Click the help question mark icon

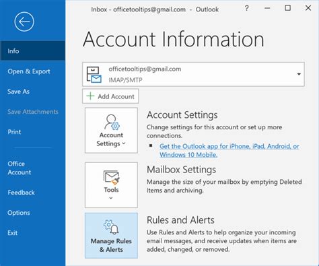point(247,8)
